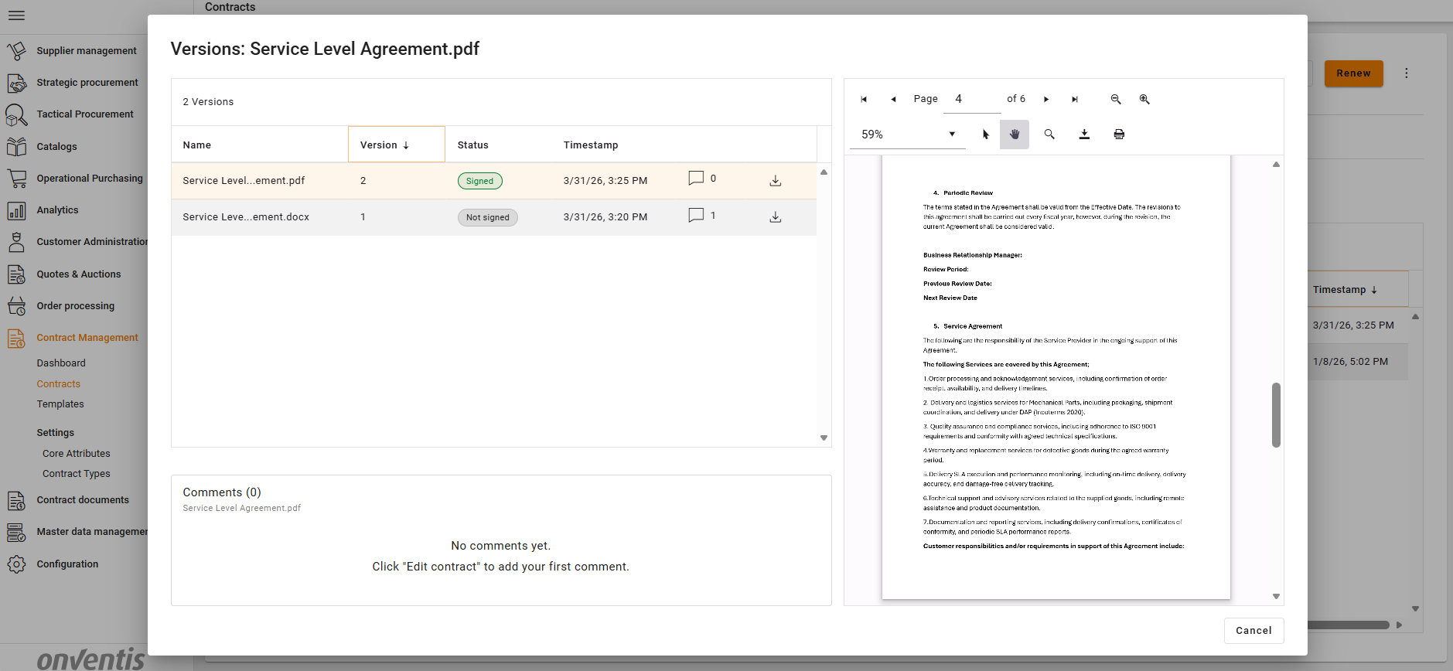The width and height of the screenshot is (1453, 671).
Task: Click the PDF page number field
Action: (x=974, y=99)
